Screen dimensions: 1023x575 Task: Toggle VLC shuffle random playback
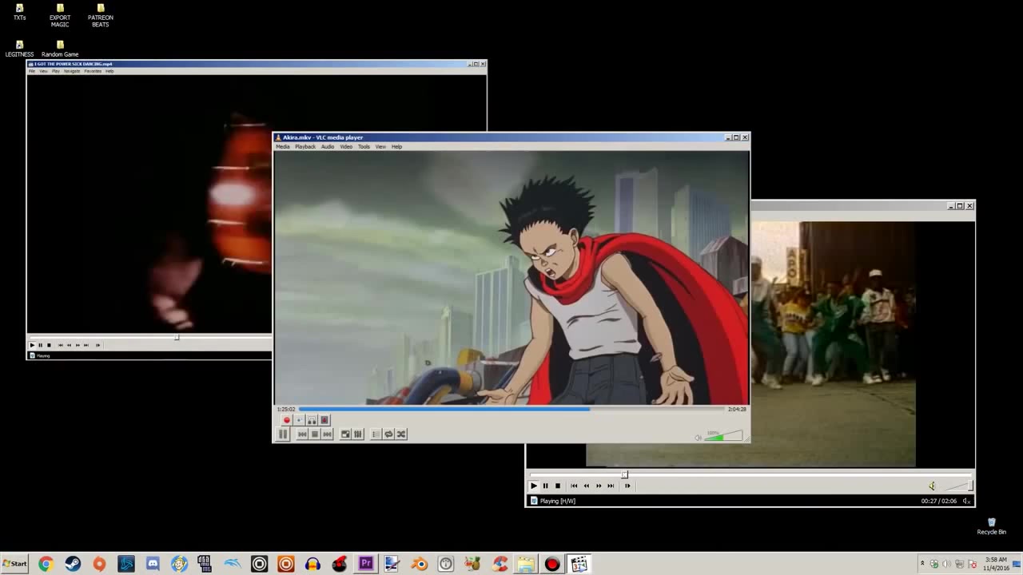click(x=401, y=434)
